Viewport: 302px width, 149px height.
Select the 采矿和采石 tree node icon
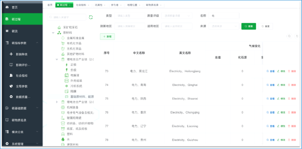[59, 28]
